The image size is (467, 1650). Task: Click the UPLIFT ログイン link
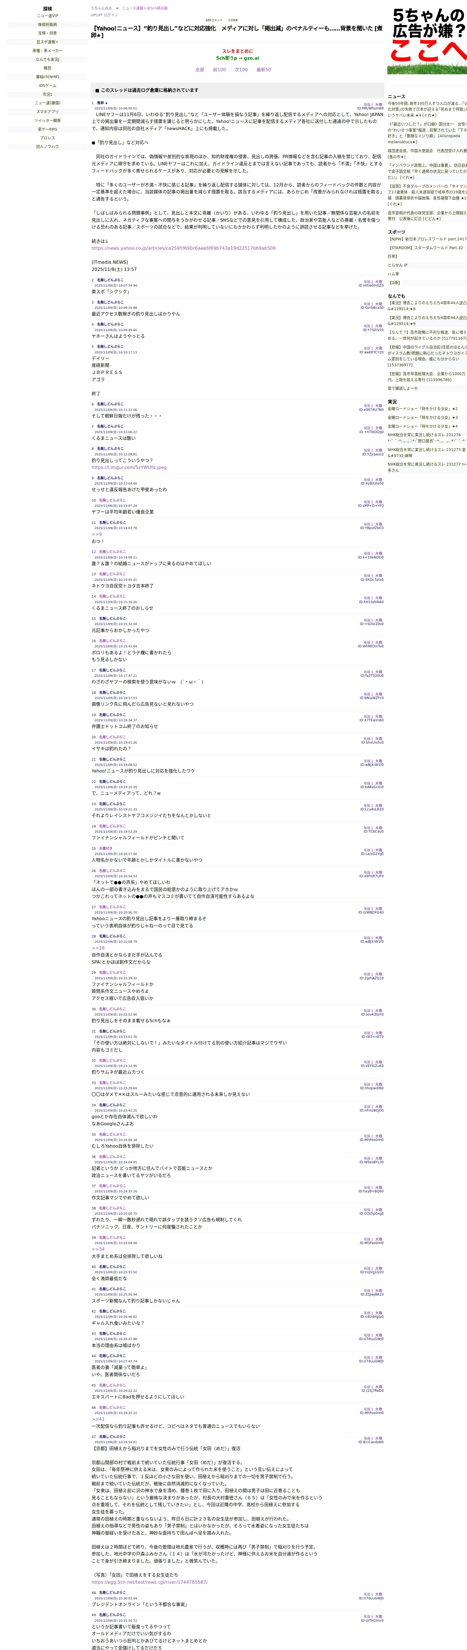point(104,15)
